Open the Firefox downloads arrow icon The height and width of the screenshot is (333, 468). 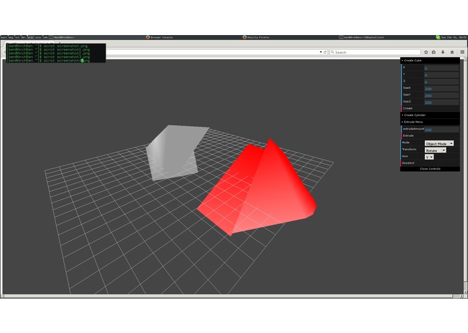(443, 53)
